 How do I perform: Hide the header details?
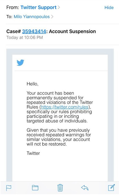tap(109, 7)
